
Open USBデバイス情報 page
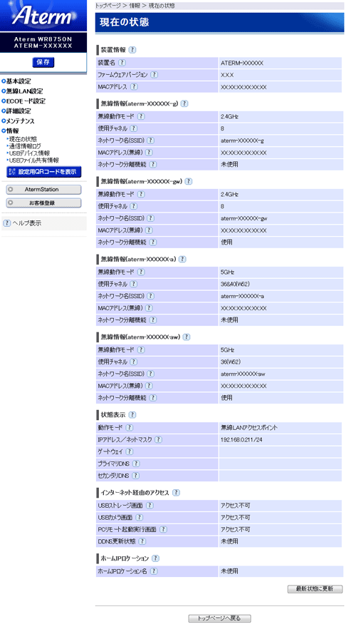(x=28, y=153)
